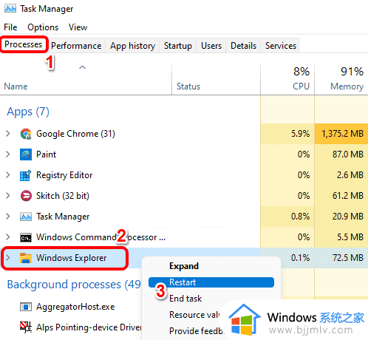The image size is (368, 340).
Task: Click the AggregatorHost.exe process icon
Action: coord(26,307)
